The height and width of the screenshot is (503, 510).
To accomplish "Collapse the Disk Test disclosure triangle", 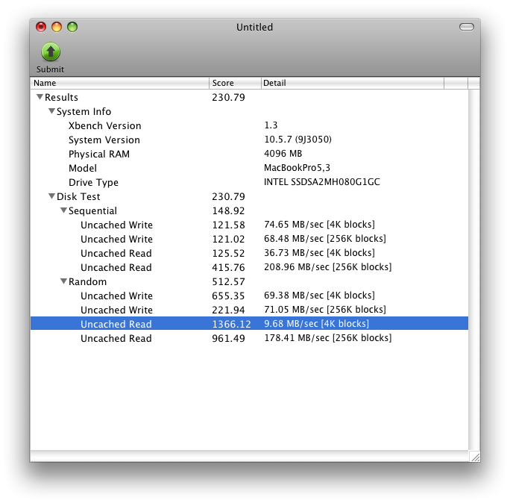I will pos(51,196).
